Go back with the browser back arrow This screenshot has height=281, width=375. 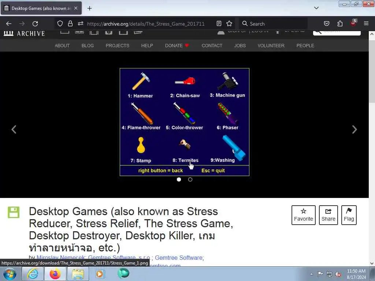point(9,24)
